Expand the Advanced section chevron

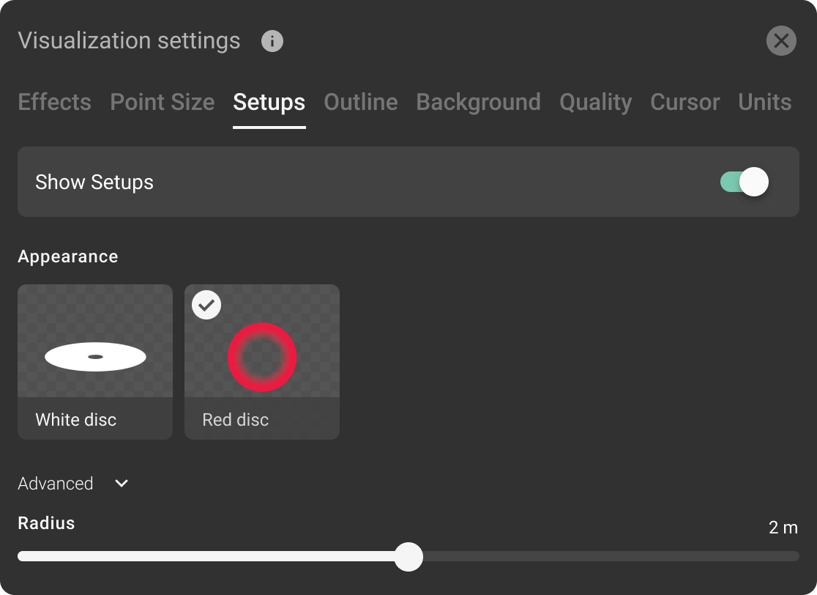click(x=122, y=484)
